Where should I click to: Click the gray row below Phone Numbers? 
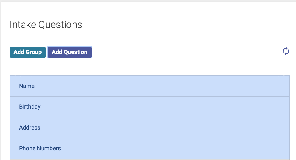point(150,159)
